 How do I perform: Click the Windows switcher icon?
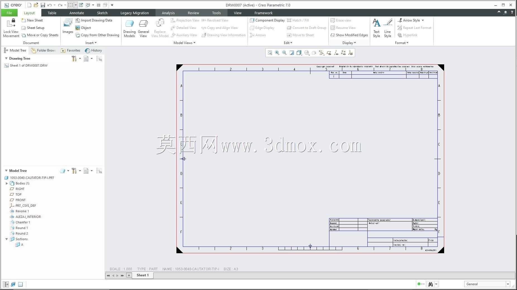(x=88, y=5)
